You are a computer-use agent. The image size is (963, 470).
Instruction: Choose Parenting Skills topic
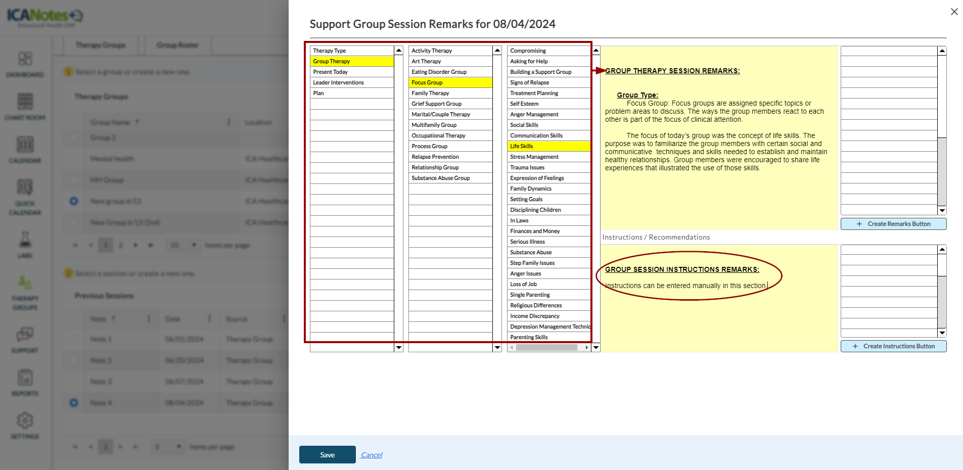[549, 337]
